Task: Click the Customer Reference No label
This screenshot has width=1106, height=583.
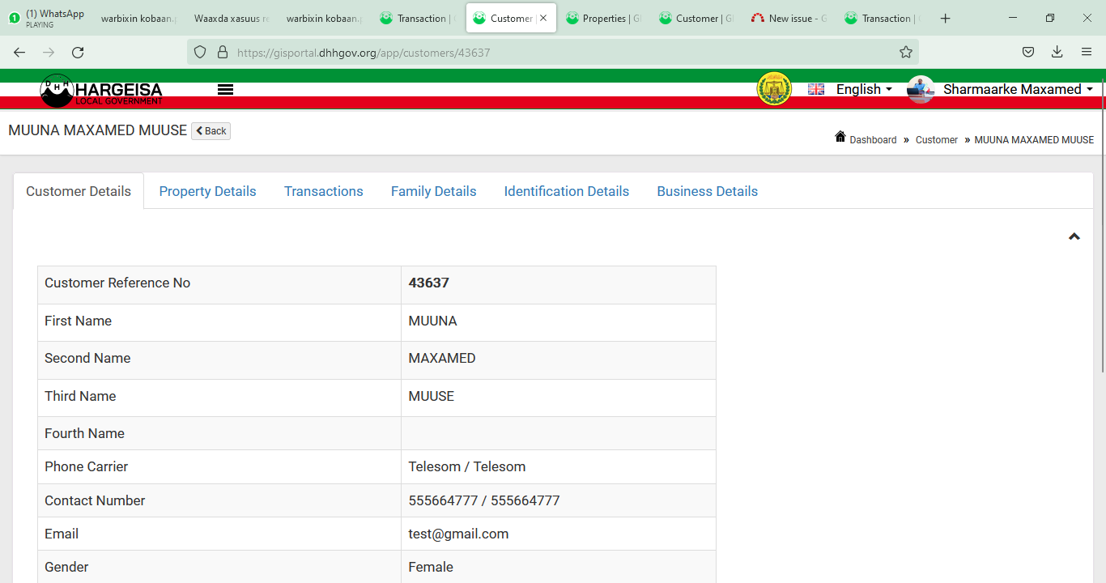Action: coord(117,283)
